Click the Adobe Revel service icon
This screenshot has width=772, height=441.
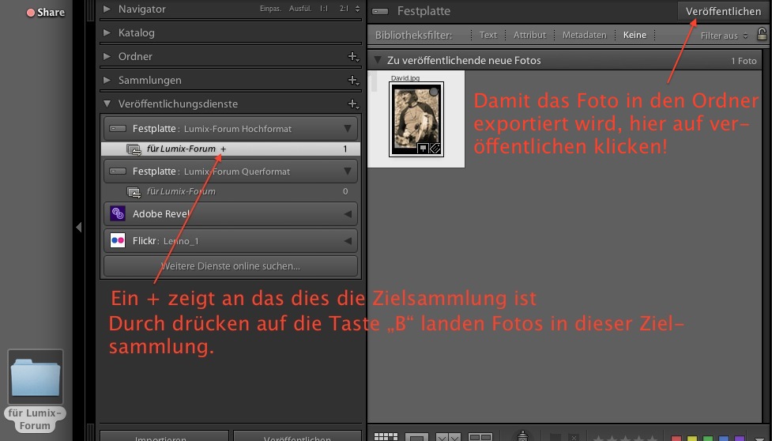118,214
